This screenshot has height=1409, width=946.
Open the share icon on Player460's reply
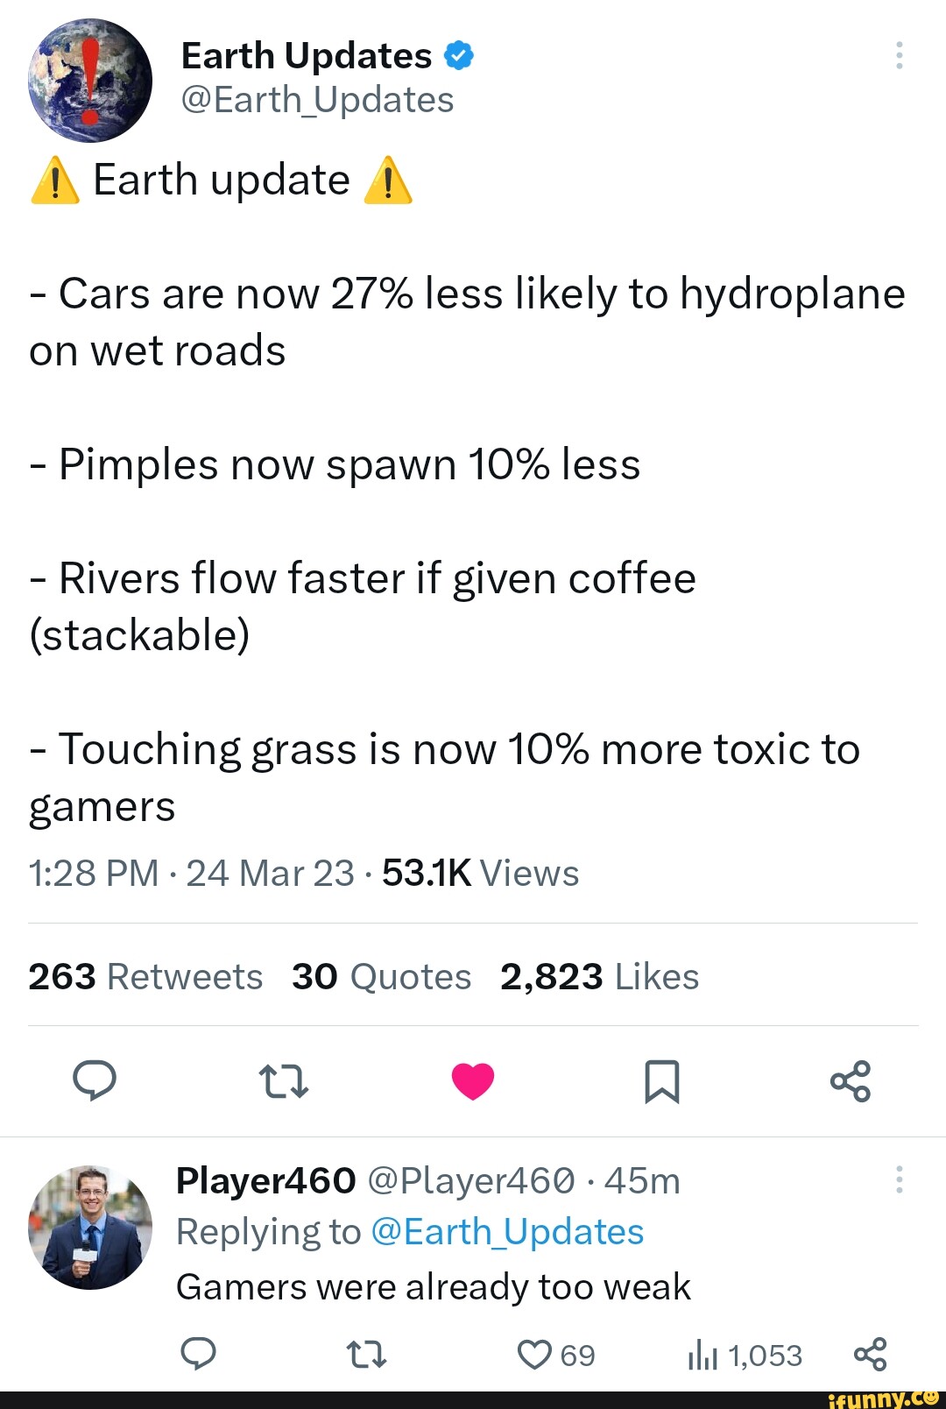875,1354
